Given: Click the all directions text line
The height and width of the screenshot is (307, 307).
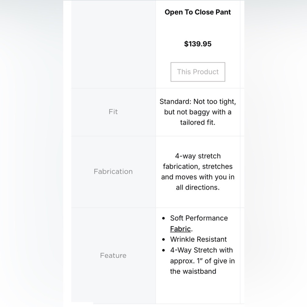Looking at the screenshot, I should pos(198,187).
